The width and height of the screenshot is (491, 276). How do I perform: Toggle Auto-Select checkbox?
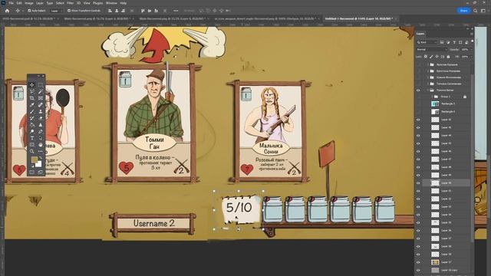(x=29, y=11)
